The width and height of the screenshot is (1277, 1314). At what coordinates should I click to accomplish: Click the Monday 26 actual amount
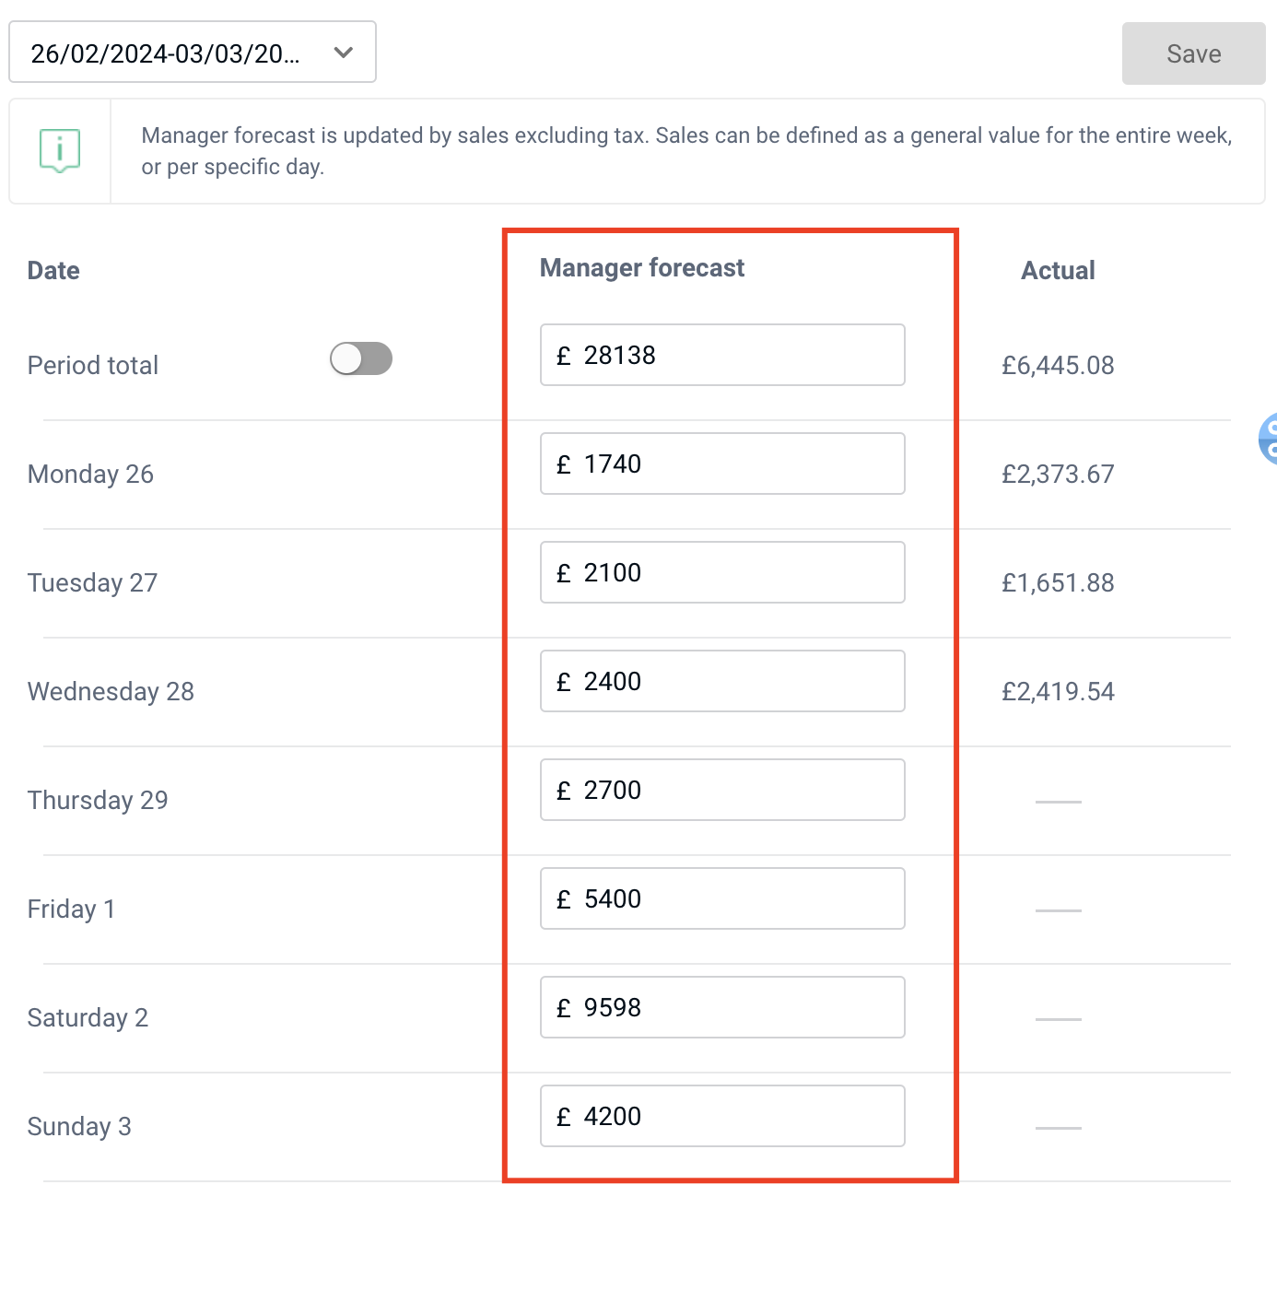pyautogui.click(x=1058, y=475)
